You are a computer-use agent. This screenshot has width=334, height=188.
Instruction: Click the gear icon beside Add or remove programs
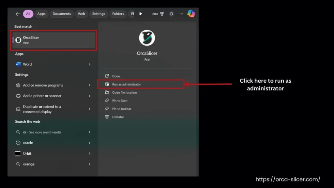point(18,85)
